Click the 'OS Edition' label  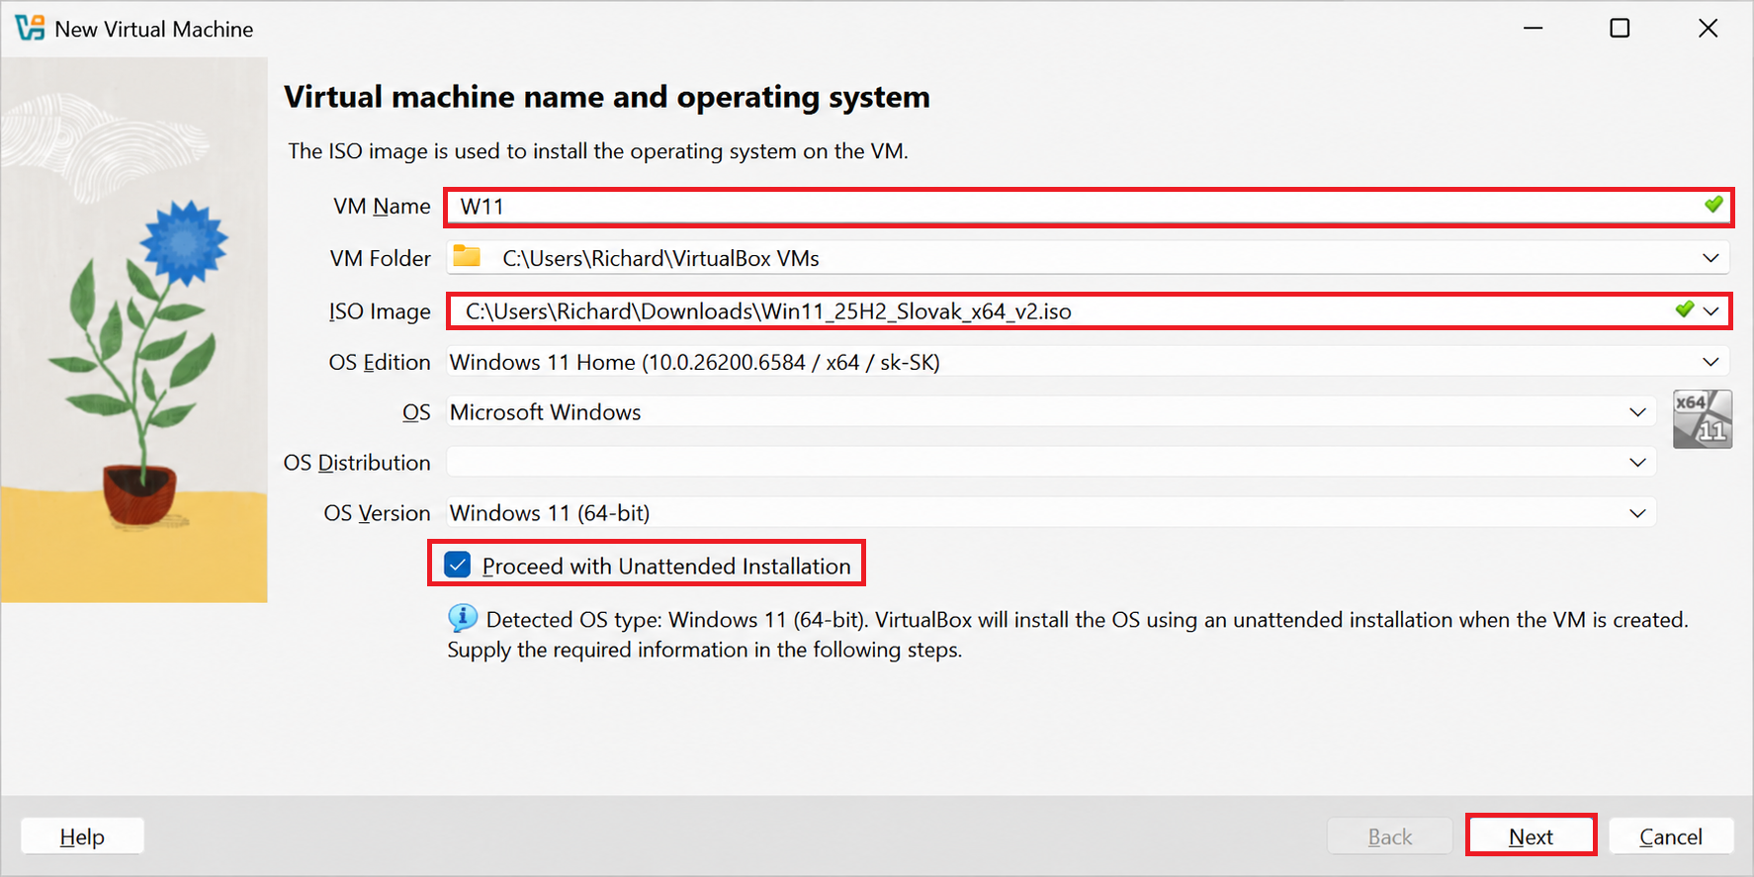point(380,362)
